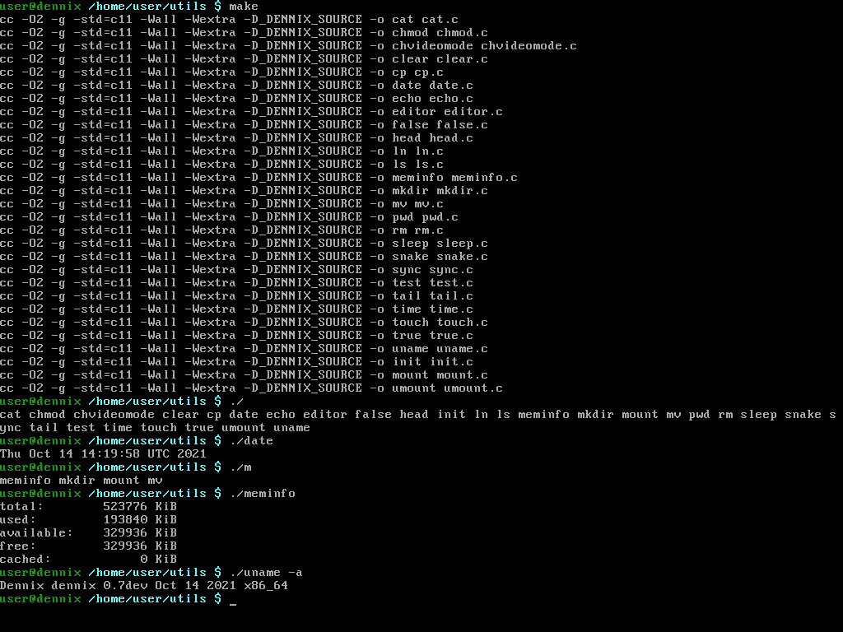
Task: Click 'editor.c' in compile output
Action: [473, 112]
